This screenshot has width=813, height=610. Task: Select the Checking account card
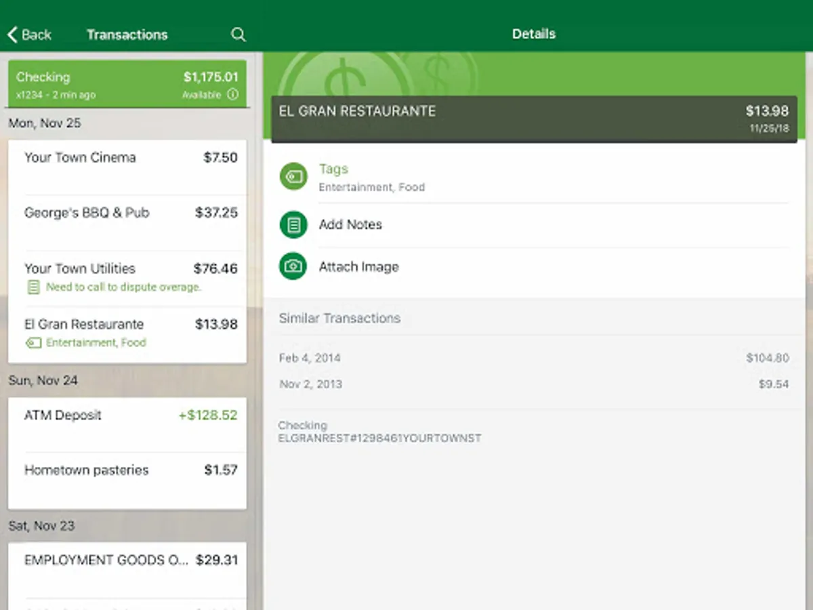(127, 84)
